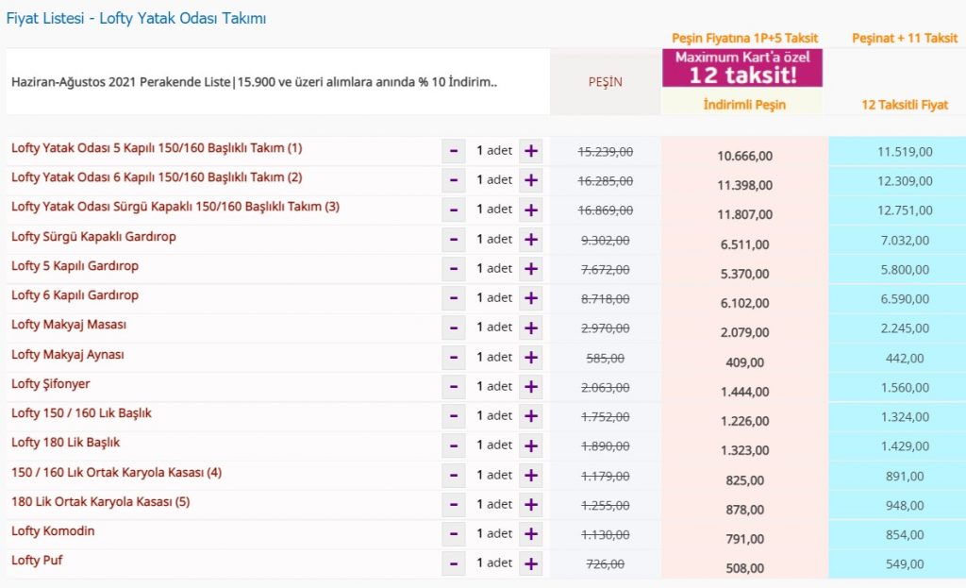Open the Lofty 6 Kapılı Gardırop product link
966x588 pixels.
click(75, 295)
